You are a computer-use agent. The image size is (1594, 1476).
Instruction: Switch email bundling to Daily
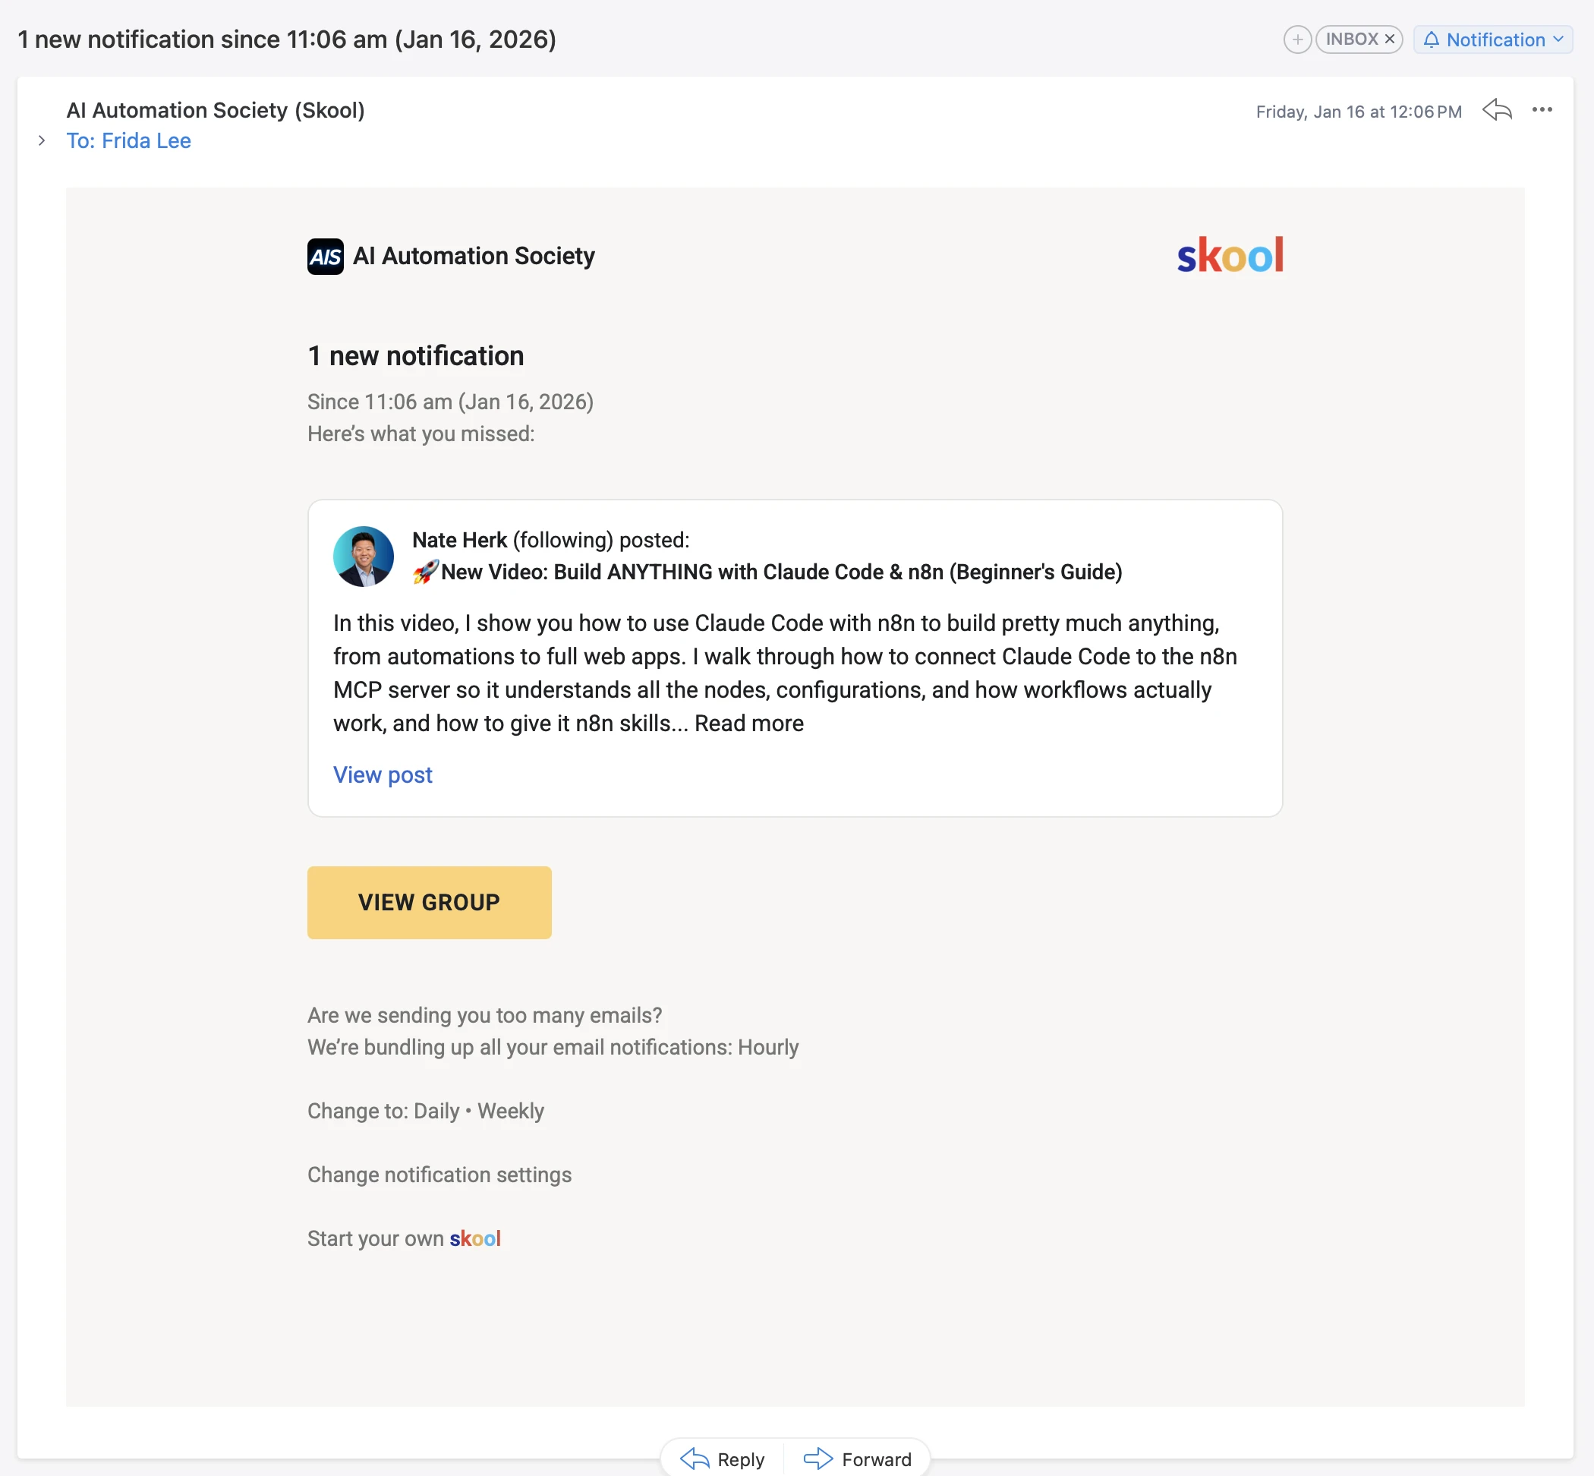click(436, 1111)
